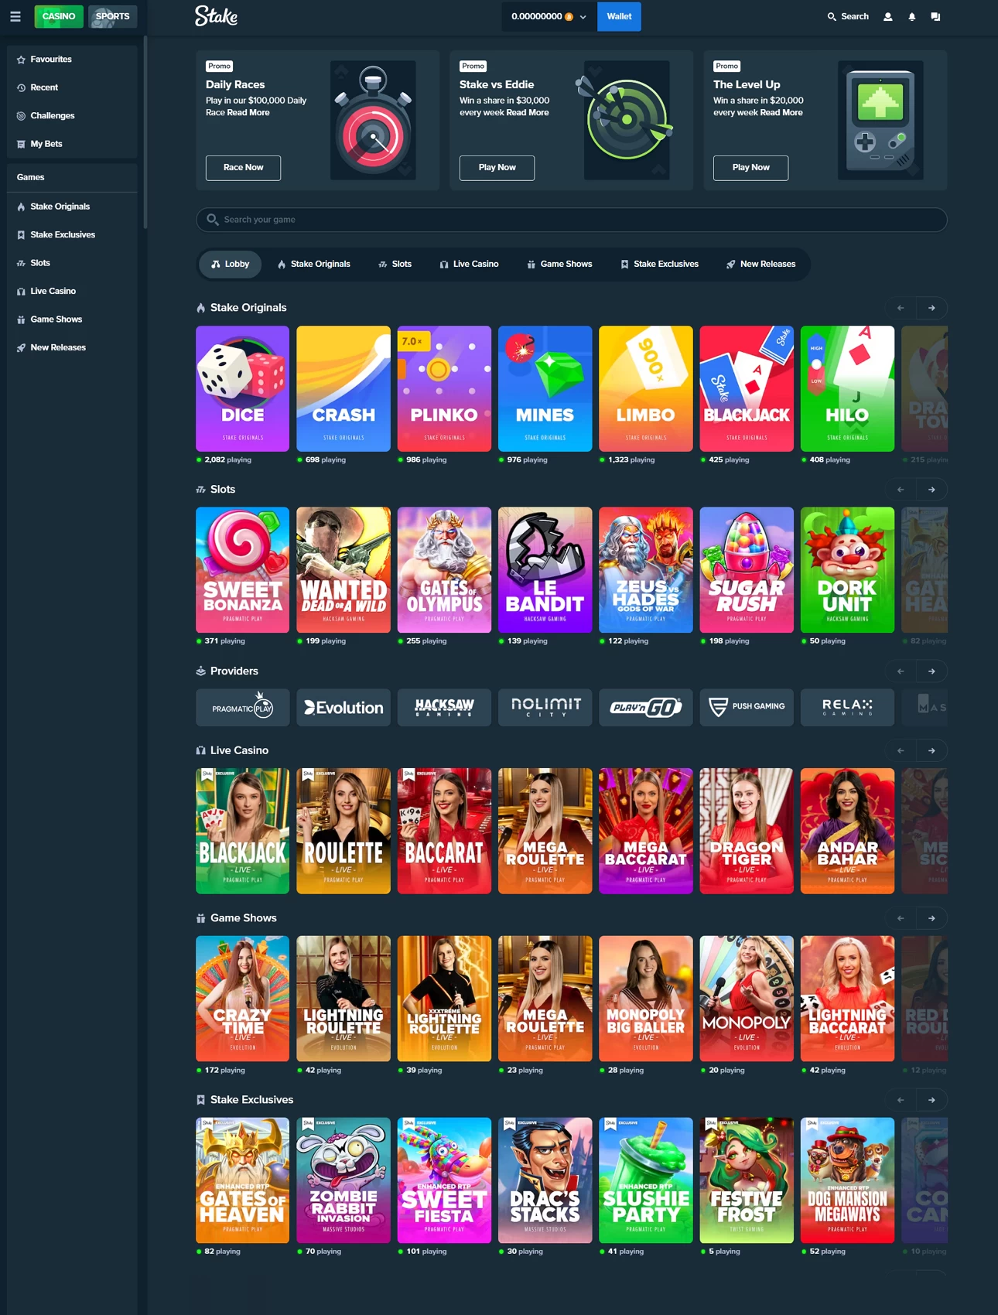Open Hacksaw Gaming provider logo

point(444,707)
